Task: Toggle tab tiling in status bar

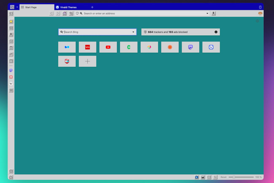Action: tap(209, 177)
